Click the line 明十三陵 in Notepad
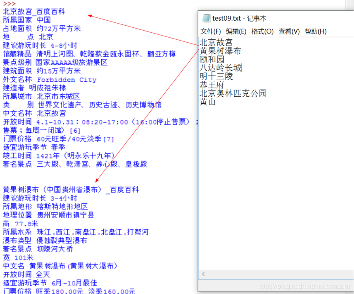The width and height of the screenshot is (354, 294). pos(216,76)
